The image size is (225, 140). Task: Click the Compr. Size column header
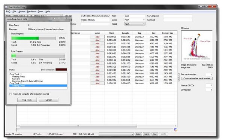pyautogui.click(x=168, y=33)
